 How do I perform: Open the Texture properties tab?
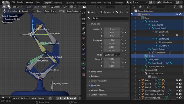pyautogui.click(x=84, y=75)
